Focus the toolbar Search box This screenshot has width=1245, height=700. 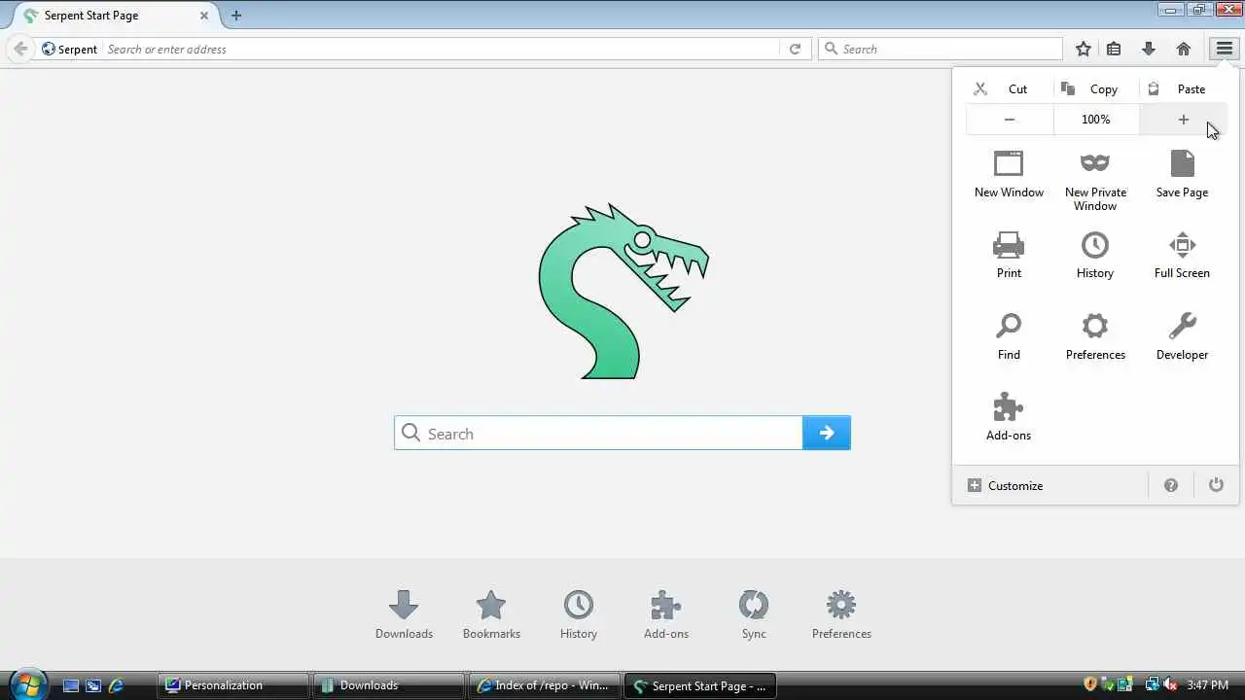pyautogui.click(x=941, y=49)
